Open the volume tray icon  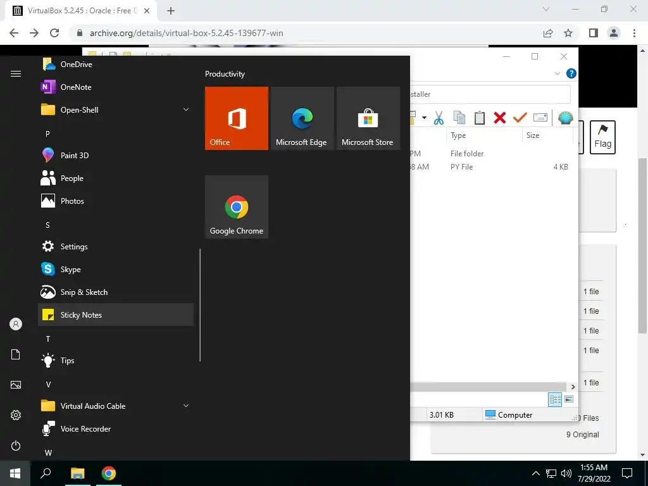[566, 473]
